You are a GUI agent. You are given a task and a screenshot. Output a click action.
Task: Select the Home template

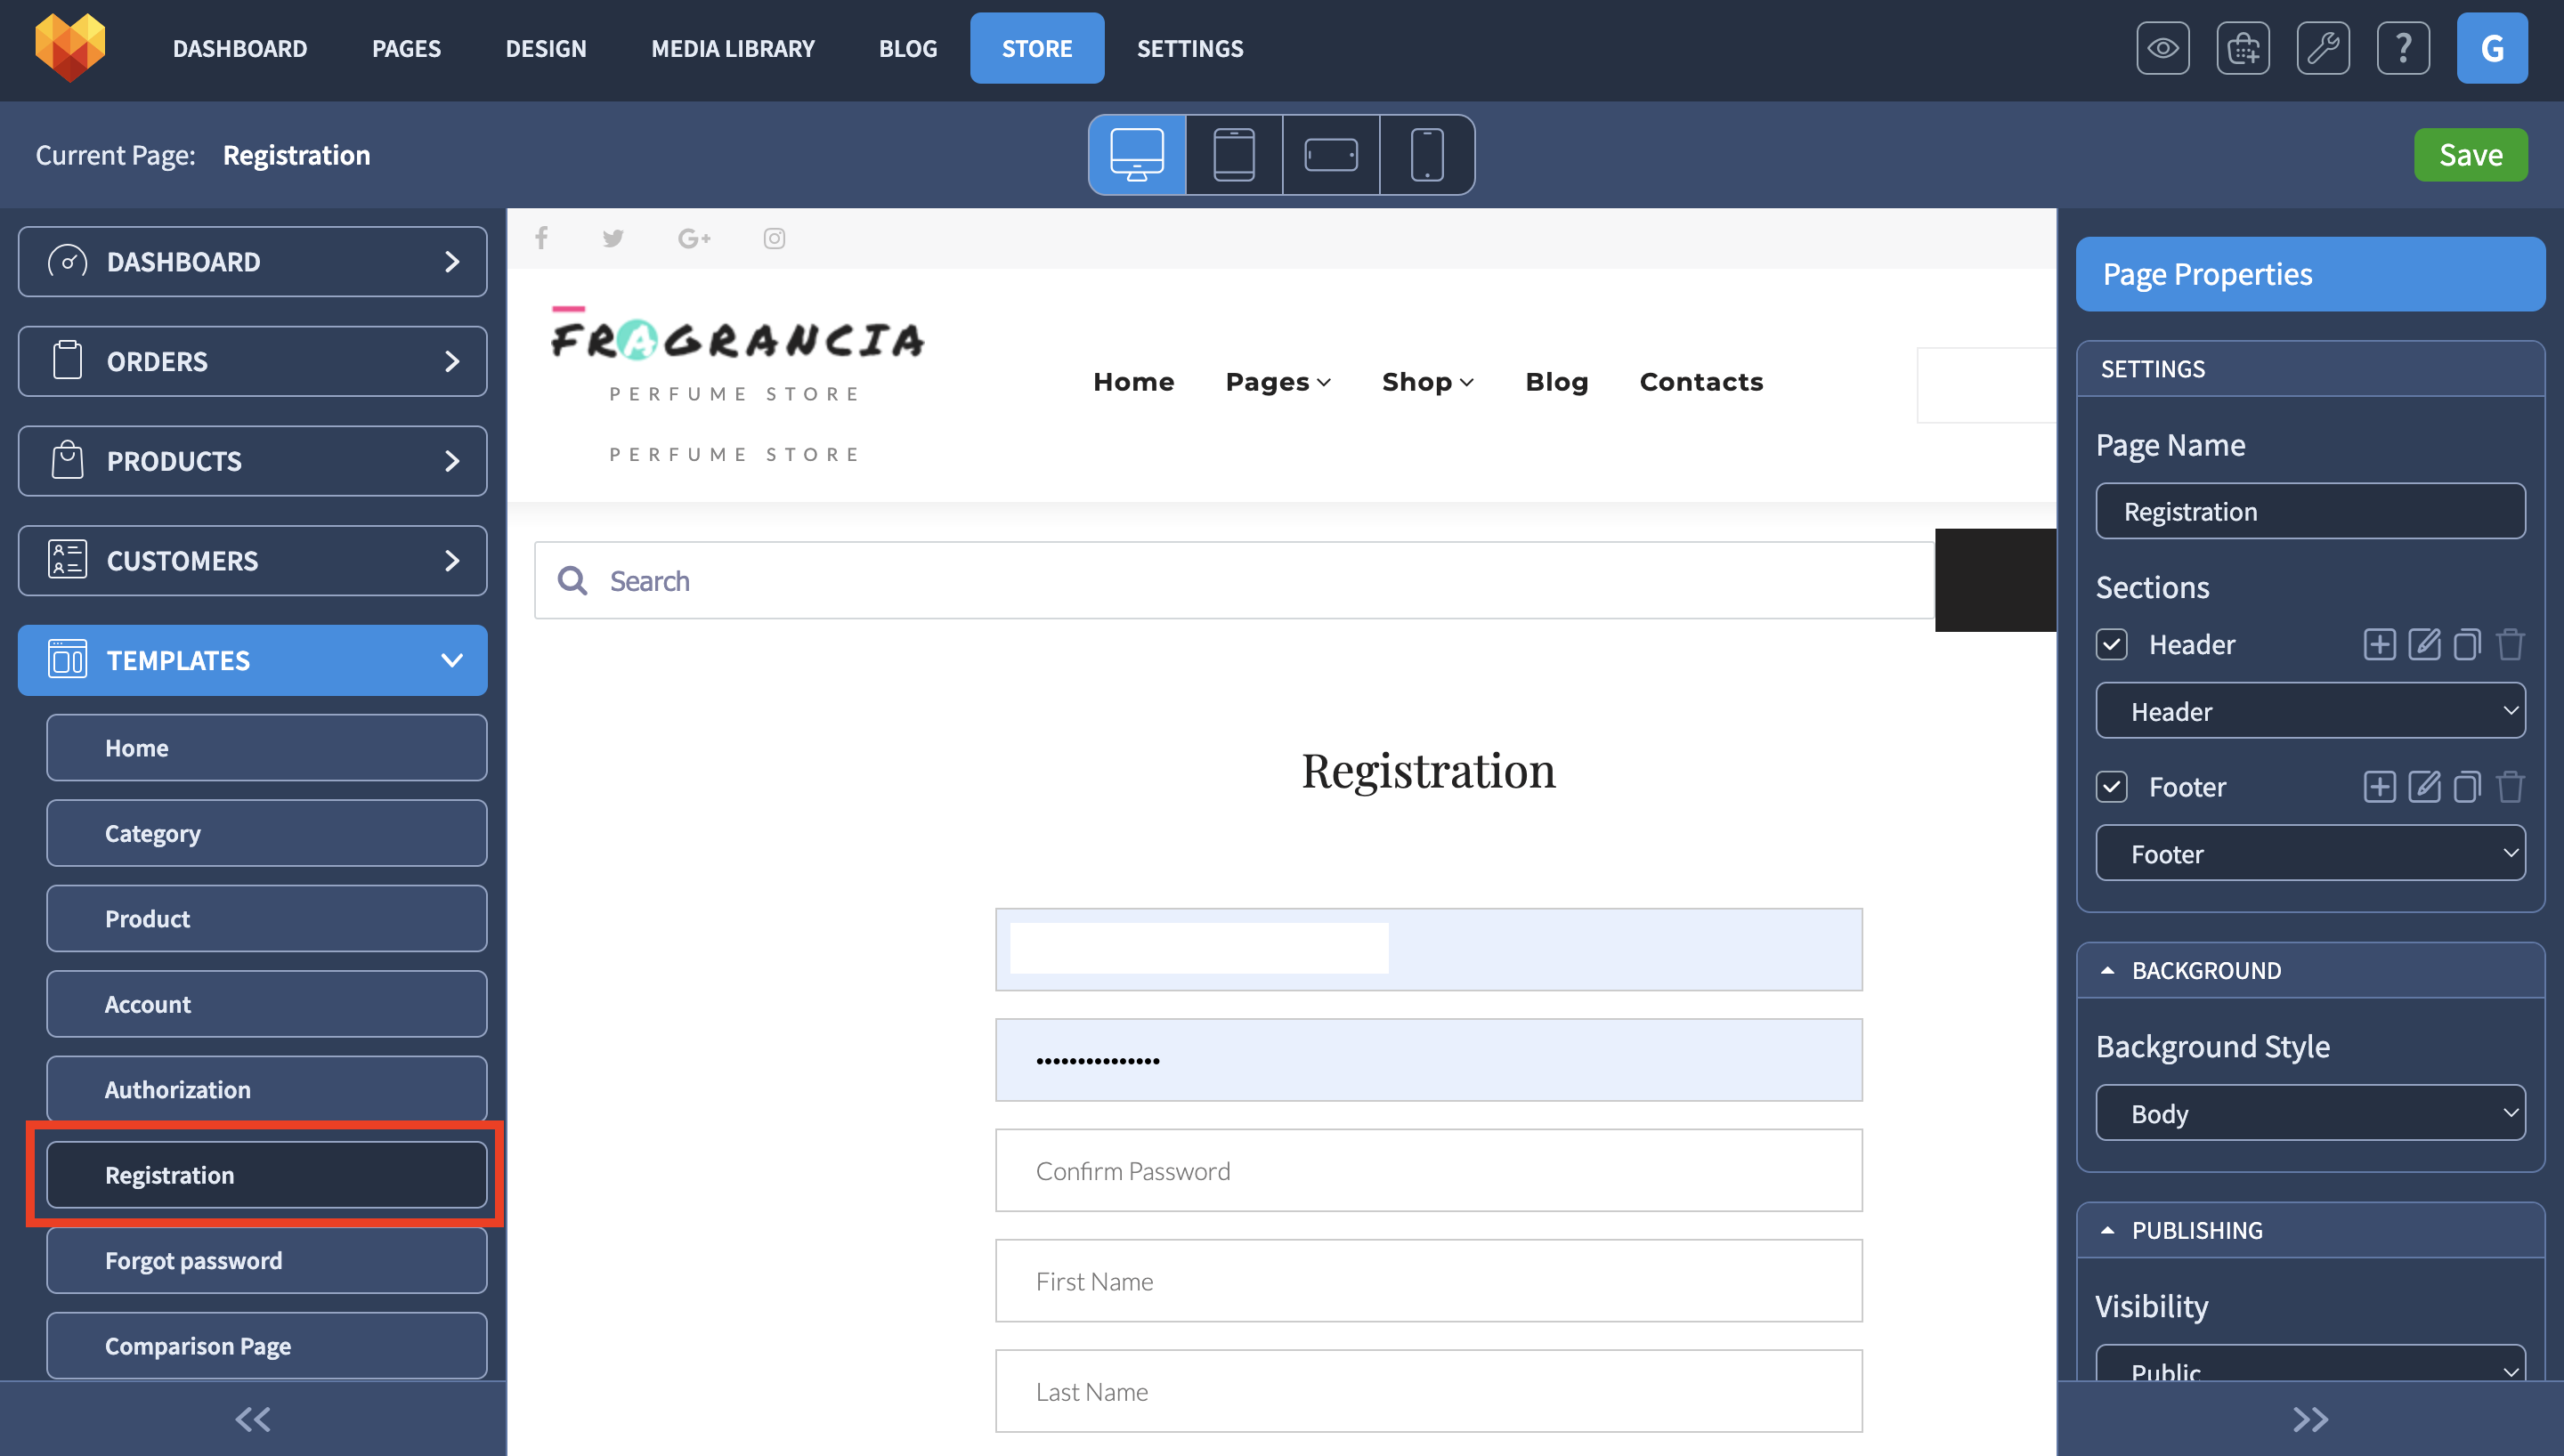point(266,748)
